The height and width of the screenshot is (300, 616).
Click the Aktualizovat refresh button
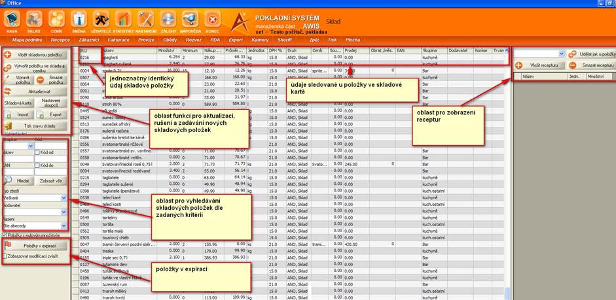(35, 92)
